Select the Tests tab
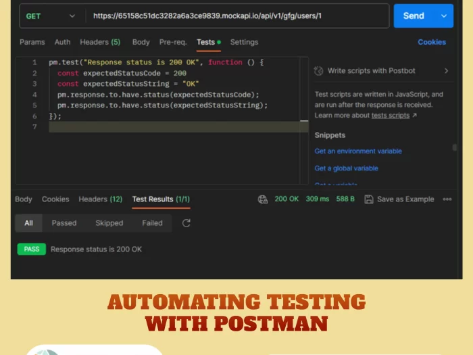The image size is (473, 355). point(208,42)
